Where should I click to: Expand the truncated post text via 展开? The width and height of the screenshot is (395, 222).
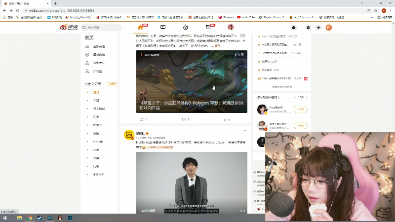pos(217,46)
